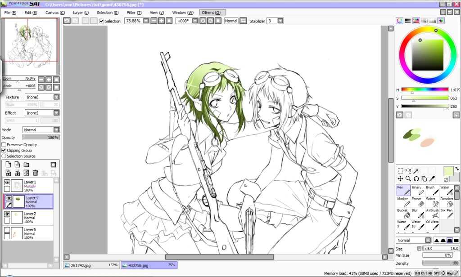Select the Binary pen tool

418,190
